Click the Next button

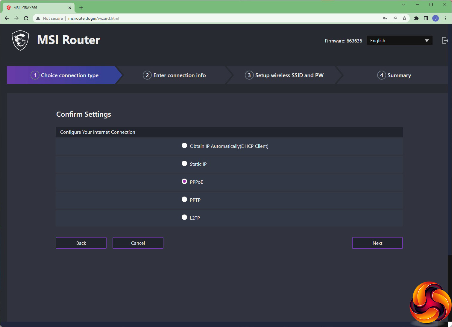(377, 243)
